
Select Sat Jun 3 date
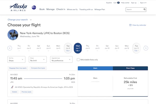[x=38, y=48]
